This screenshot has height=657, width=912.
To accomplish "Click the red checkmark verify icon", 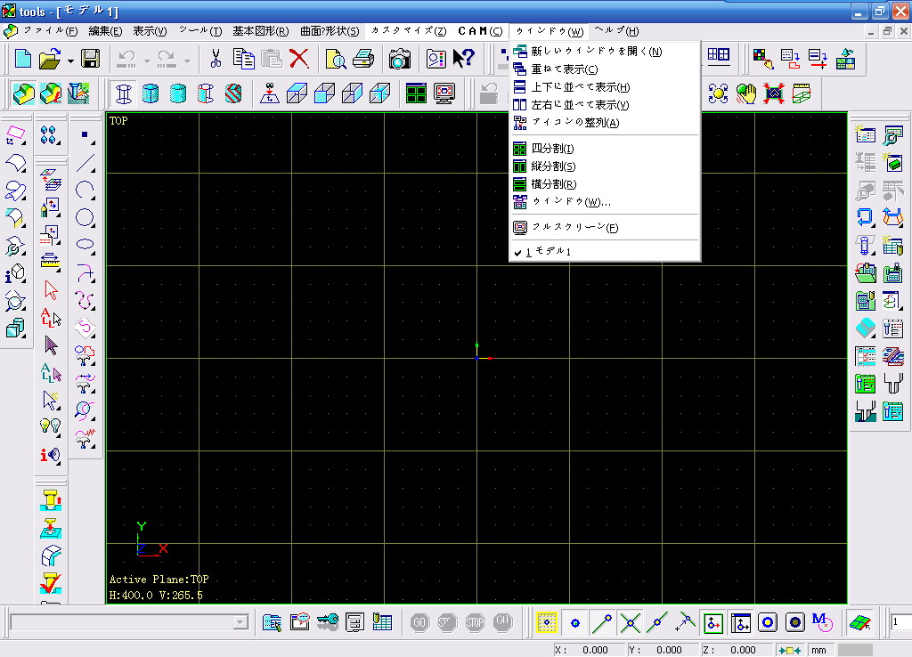I will click(x=51, y=582).
